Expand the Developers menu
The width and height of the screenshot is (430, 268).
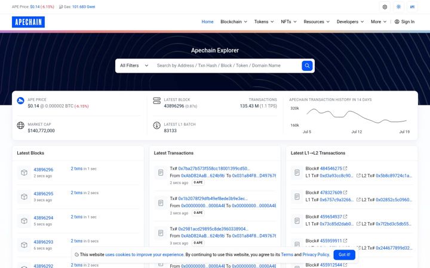pos(350,21)
